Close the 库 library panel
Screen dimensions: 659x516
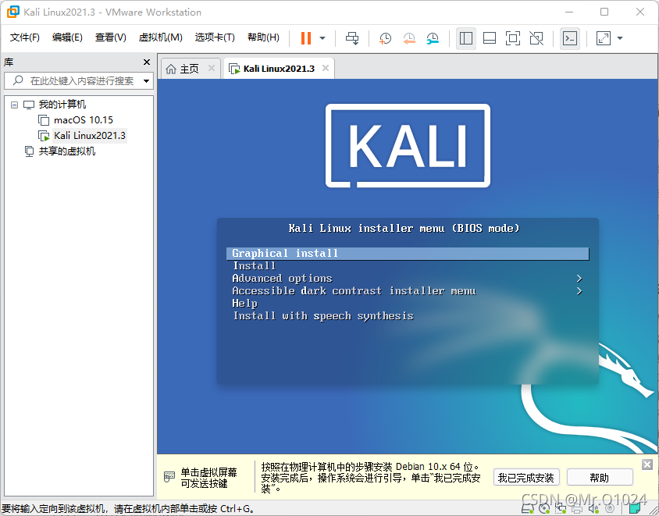click(x=147, y=62)
